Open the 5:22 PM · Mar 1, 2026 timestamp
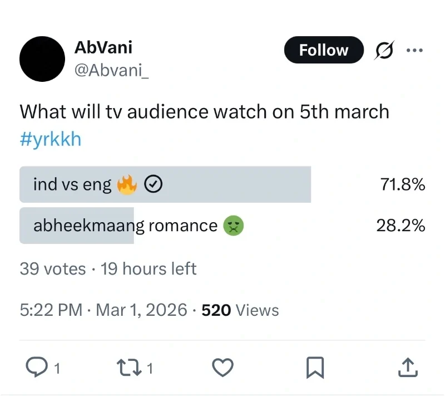 [x=103, y=310]
